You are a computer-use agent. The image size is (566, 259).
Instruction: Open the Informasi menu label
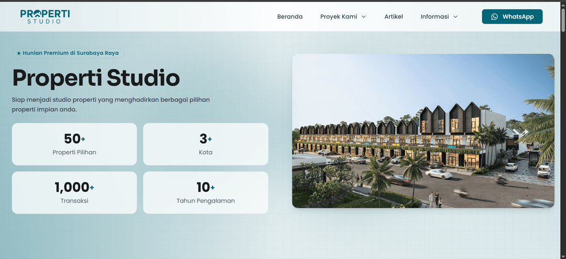click(x=434, y=17)
